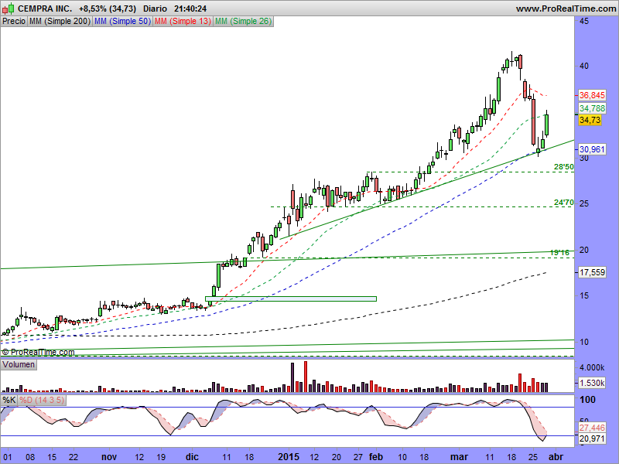The width and height of the screenshot is (619, 464).
Task: Open the MM (Simple 200) indicator label
Action: pos(60,22)
